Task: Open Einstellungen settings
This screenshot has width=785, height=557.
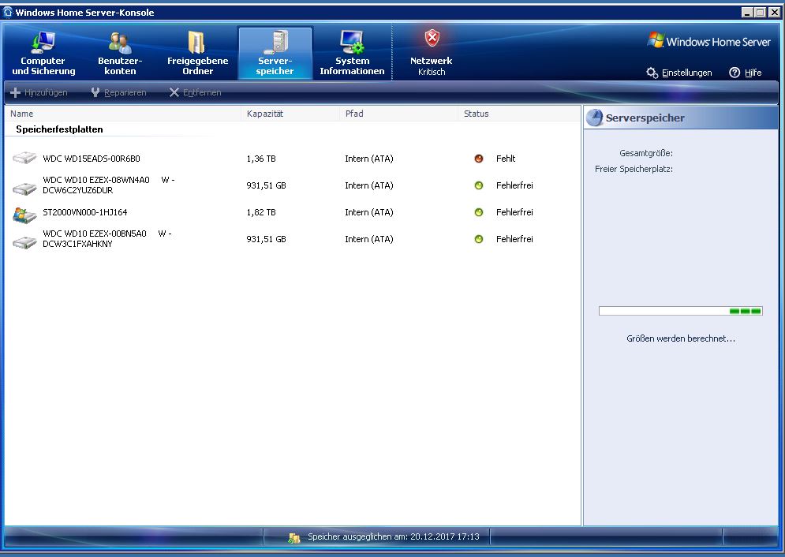Action: point(679,73)
